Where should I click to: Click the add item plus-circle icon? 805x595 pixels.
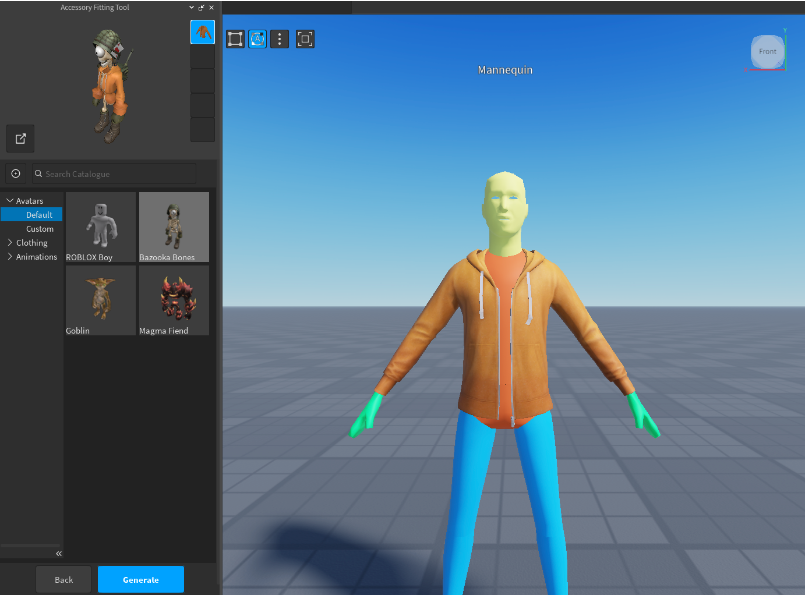(16, 173)
